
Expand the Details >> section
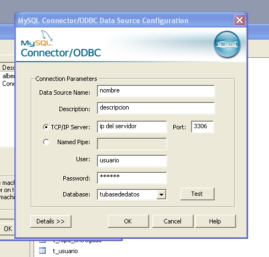click(x=51, y=221)
